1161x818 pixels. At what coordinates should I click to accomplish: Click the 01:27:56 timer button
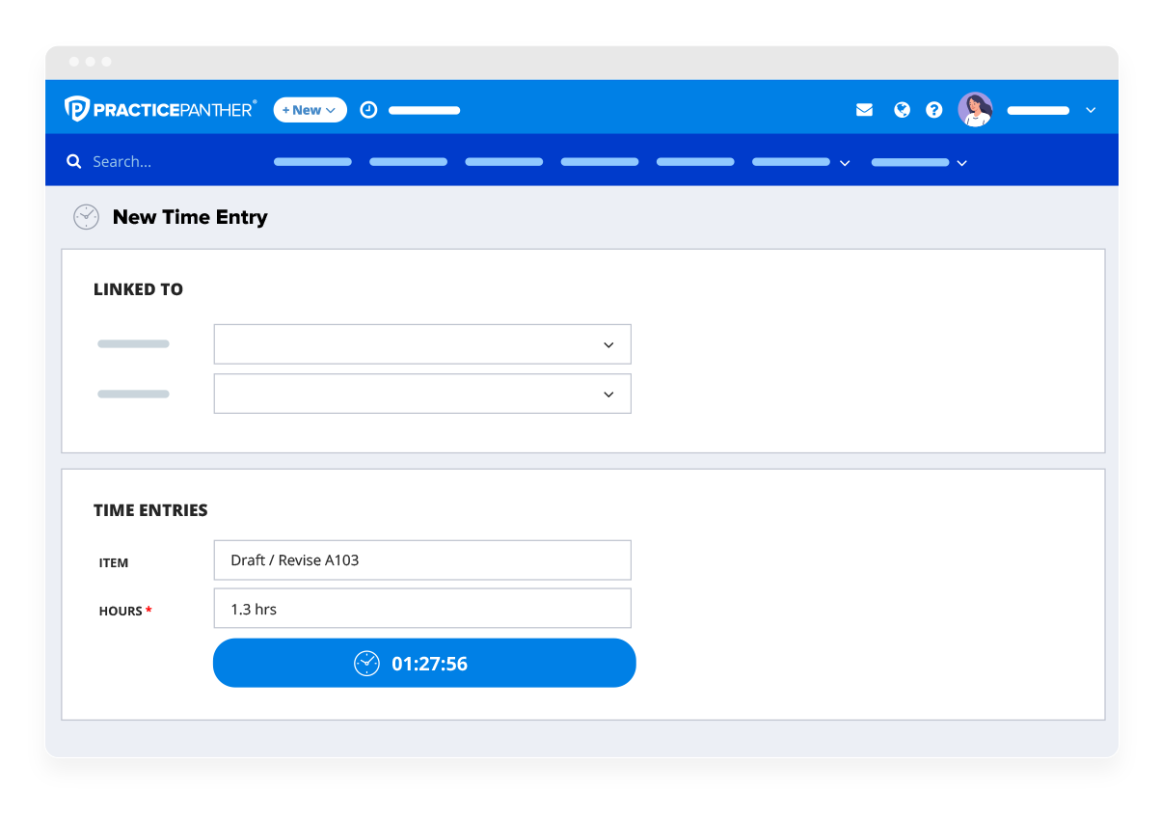pos(424,663)
